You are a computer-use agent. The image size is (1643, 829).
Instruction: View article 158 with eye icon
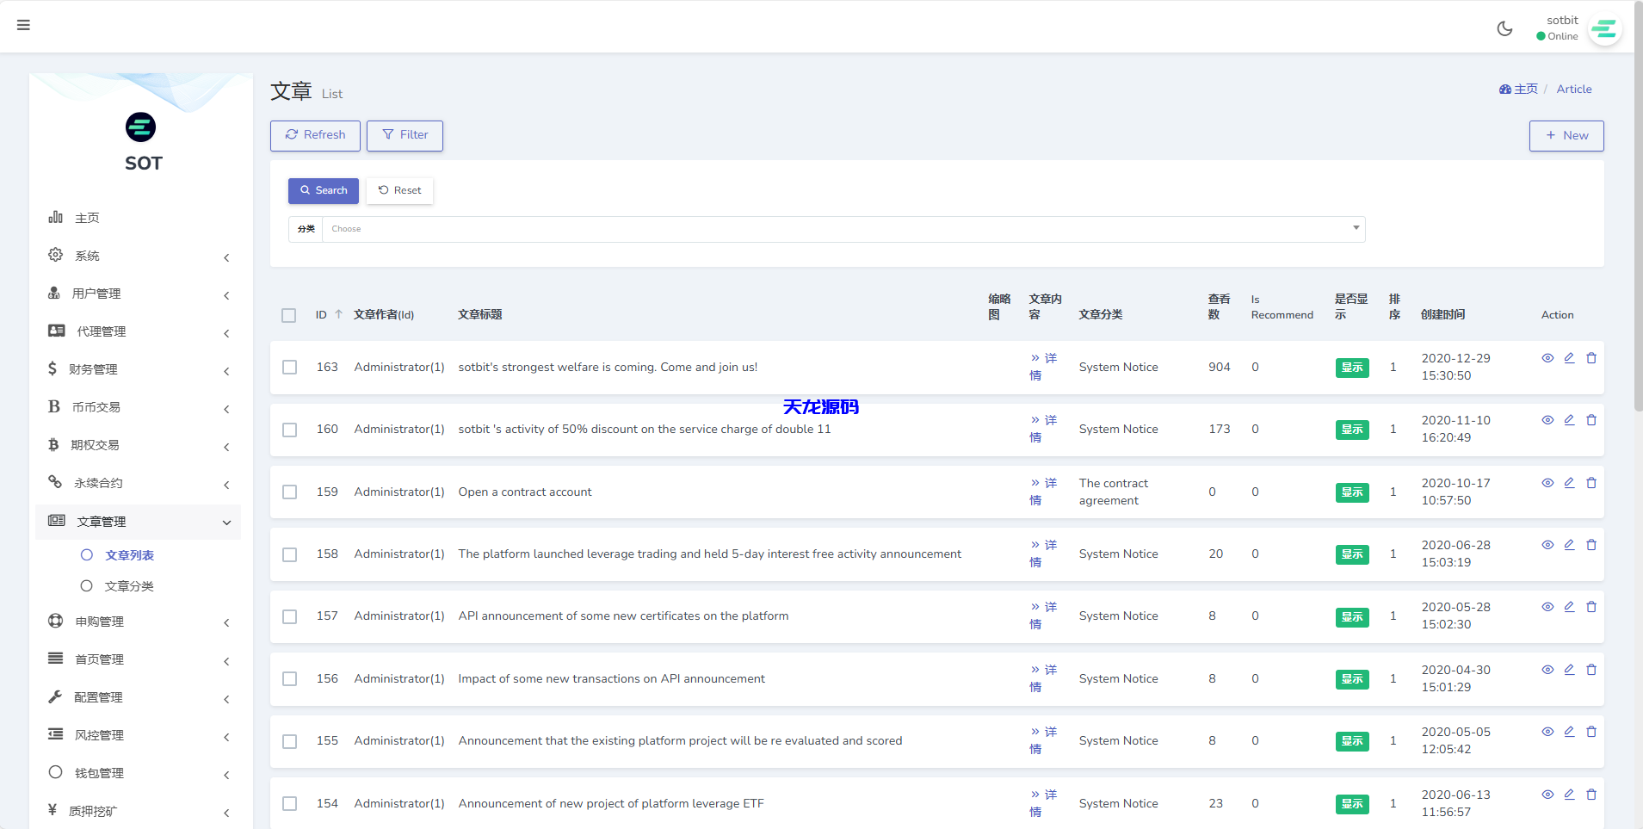tap(1547, 545)
